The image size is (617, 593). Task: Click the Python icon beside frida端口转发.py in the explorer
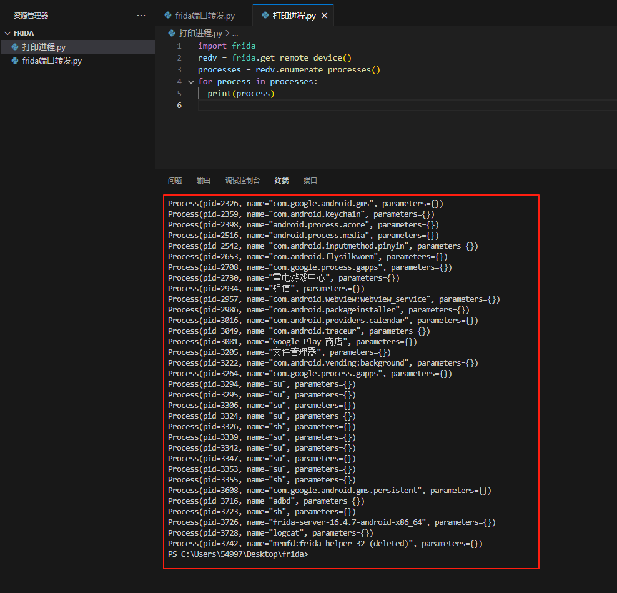click(15, 61)
